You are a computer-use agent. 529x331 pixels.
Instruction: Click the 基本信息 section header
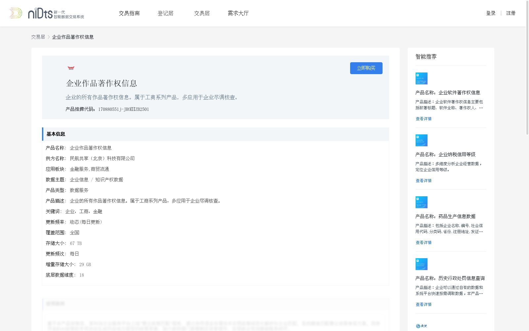pos(216,134)
